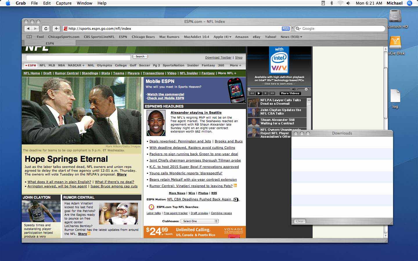The height and width of the screenshot is (261, 418).
Task: Open the Chicago Bears bookmark
Action: [x=143, y=37]
